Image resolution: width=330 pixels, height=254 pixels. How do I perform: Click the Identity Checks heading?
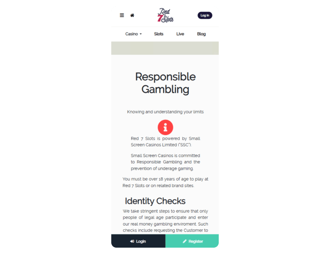pos(155,201)
